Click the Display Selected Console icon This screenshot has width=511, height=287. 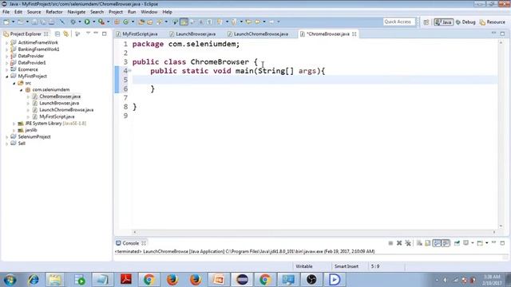click(x=466, y=243)
